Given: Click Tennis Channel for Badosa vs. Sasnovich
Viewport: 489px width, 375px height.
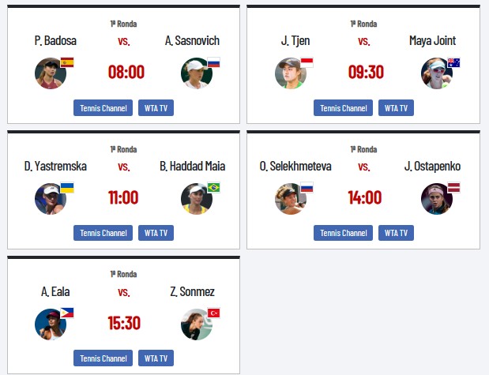Looking at the screenshot, I should pos(103,108).
